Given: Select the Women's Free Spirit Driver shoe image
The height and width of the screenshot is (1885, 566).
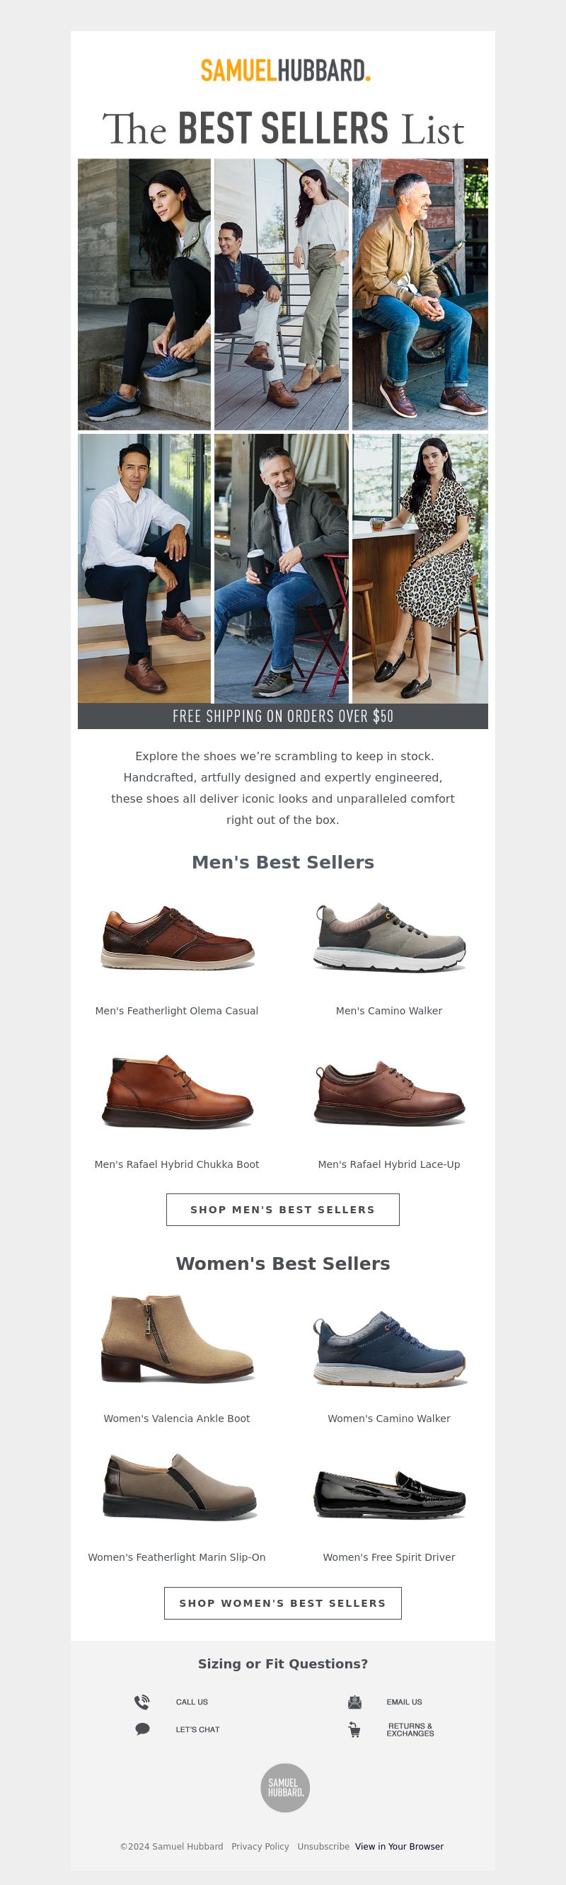Looking at the screenshot, I should [390, 1494].
